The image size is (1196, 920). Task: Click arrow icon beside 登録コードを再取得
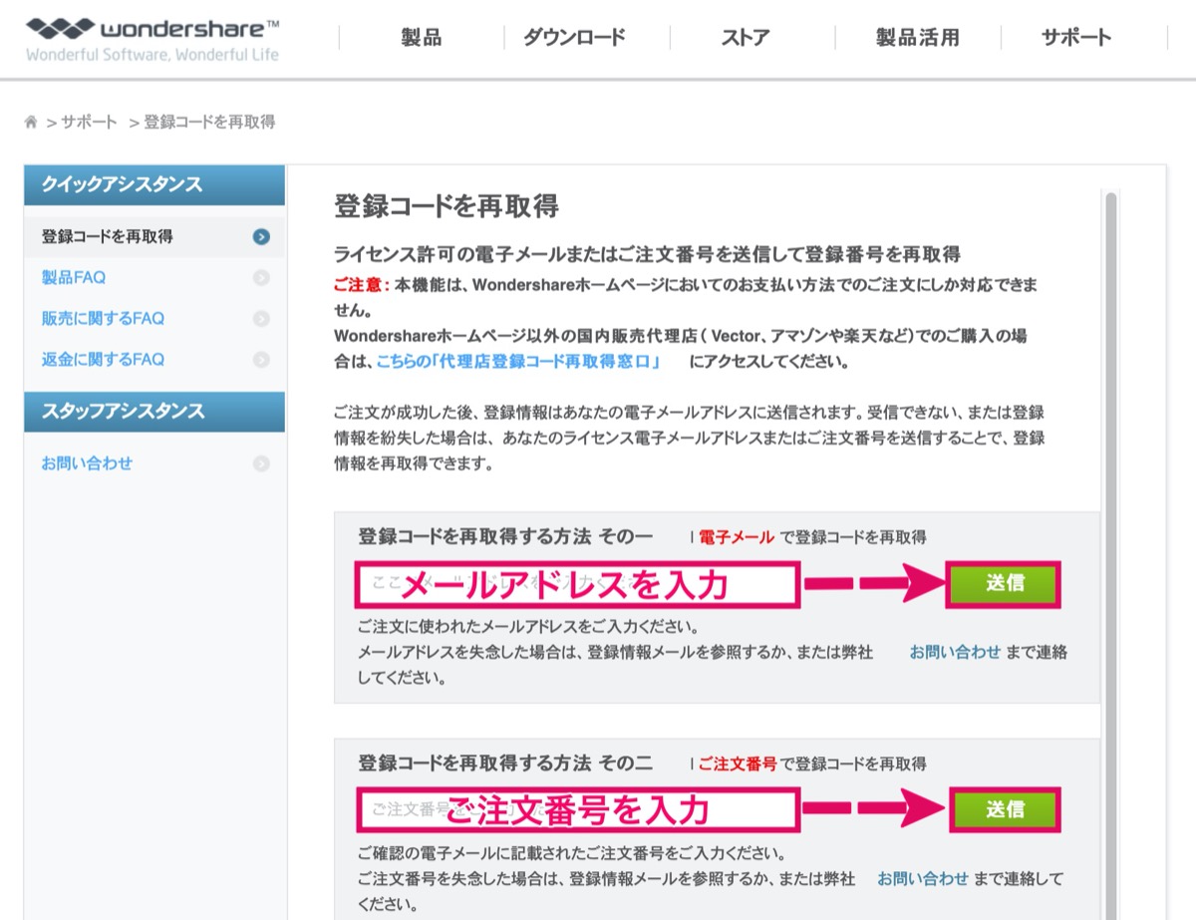point(261,236)
